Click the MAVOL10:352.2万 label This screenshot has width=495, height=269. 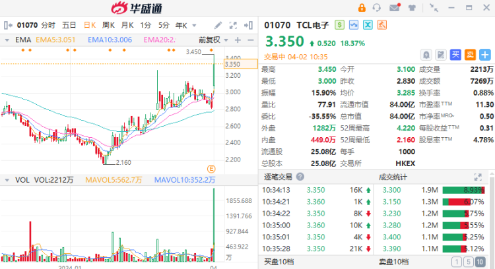pos(185,180)
